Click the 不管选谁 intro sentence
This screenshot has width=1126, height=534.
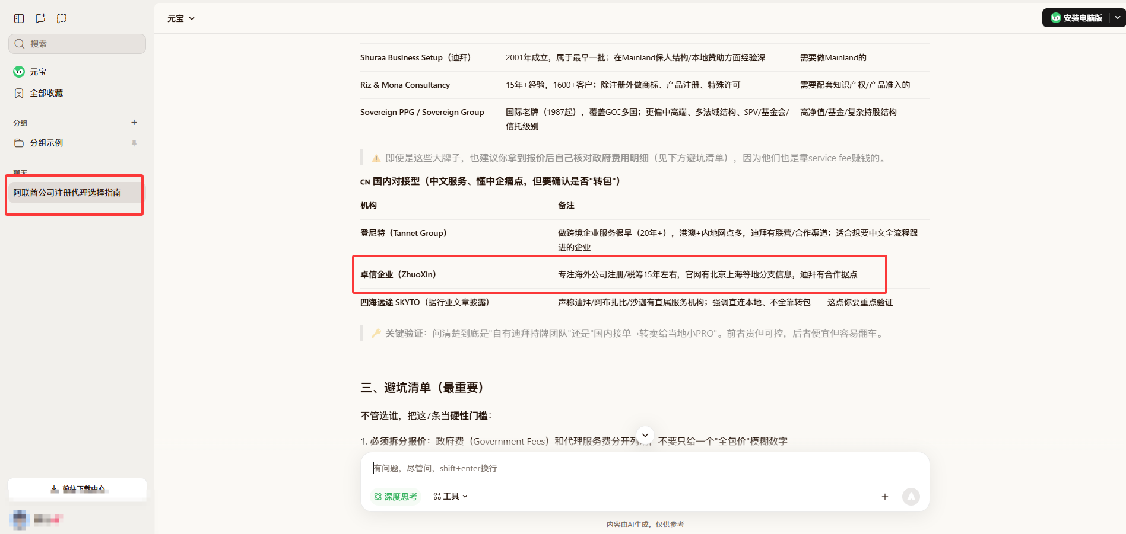(426, 415)
